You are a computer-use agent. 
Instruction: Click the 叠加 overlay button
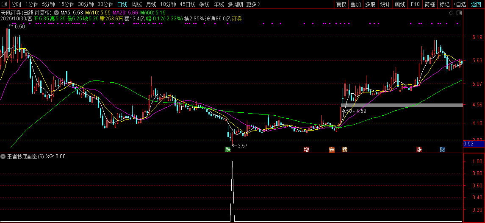(x=355, y=4)
